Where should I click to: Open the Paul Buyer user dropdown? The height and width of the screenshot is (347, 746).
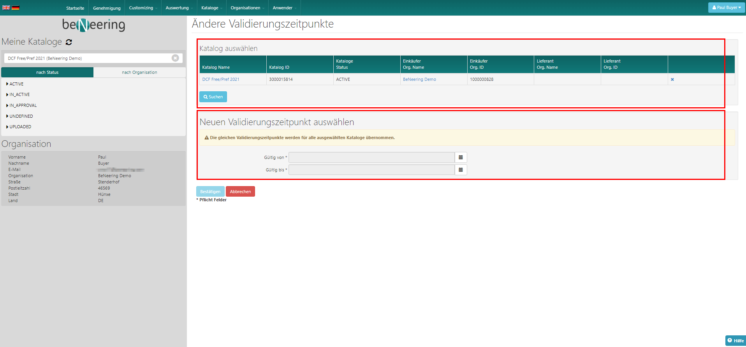(x=727, y=7)
